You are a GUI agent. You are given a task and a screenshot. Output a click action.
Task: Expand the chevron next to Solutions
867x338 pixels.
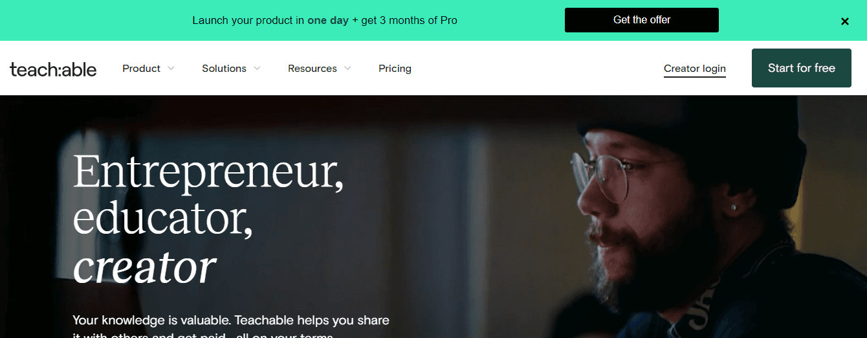click(257, 69)
